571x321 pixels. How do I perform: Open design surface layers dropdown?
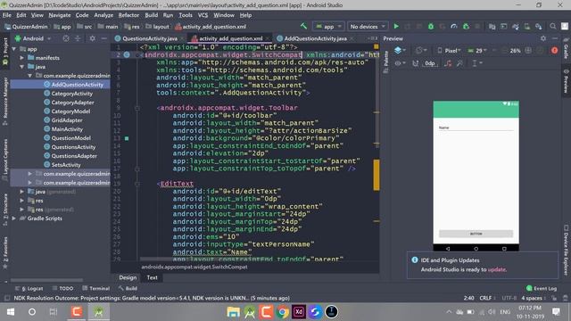(400, 51)
